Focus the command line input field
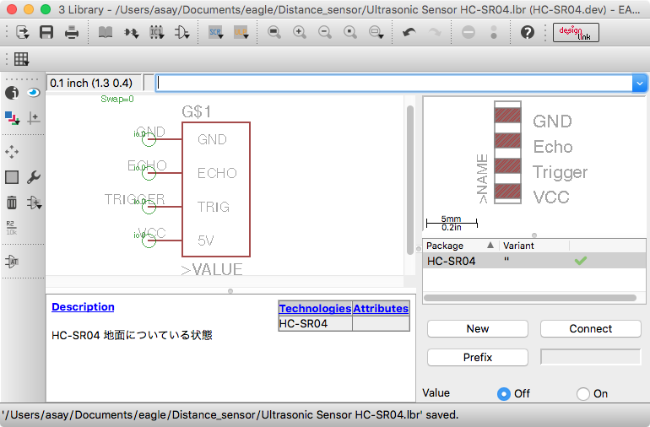This screenshot has height=427, width=650. click(394, 83)
